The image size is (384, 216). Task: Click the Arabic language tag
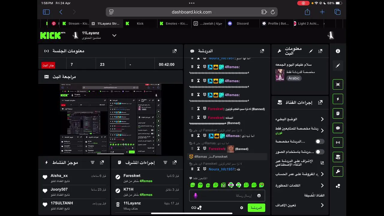(x=294, y=78)
